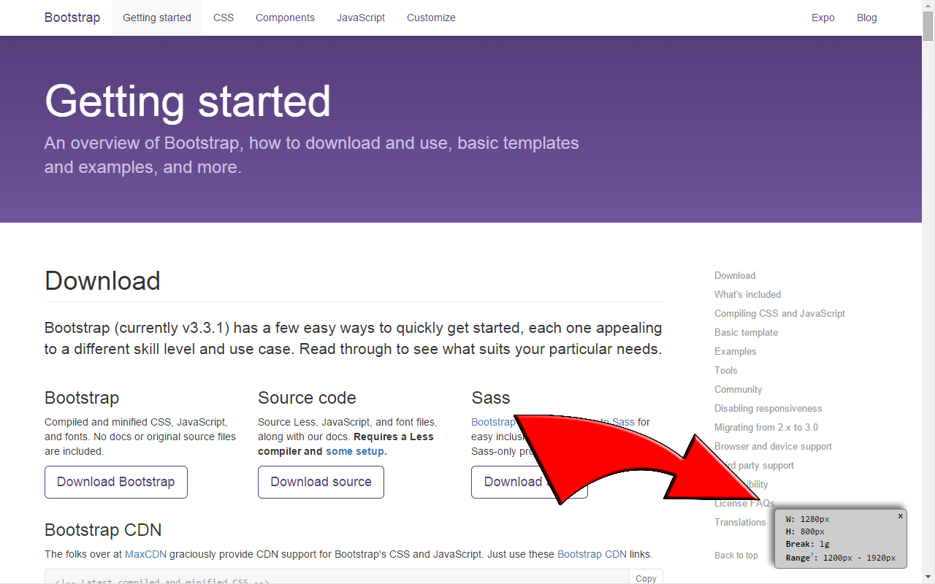
Task: Click the vertical scrollbar thumb
Action: (928, 26)
